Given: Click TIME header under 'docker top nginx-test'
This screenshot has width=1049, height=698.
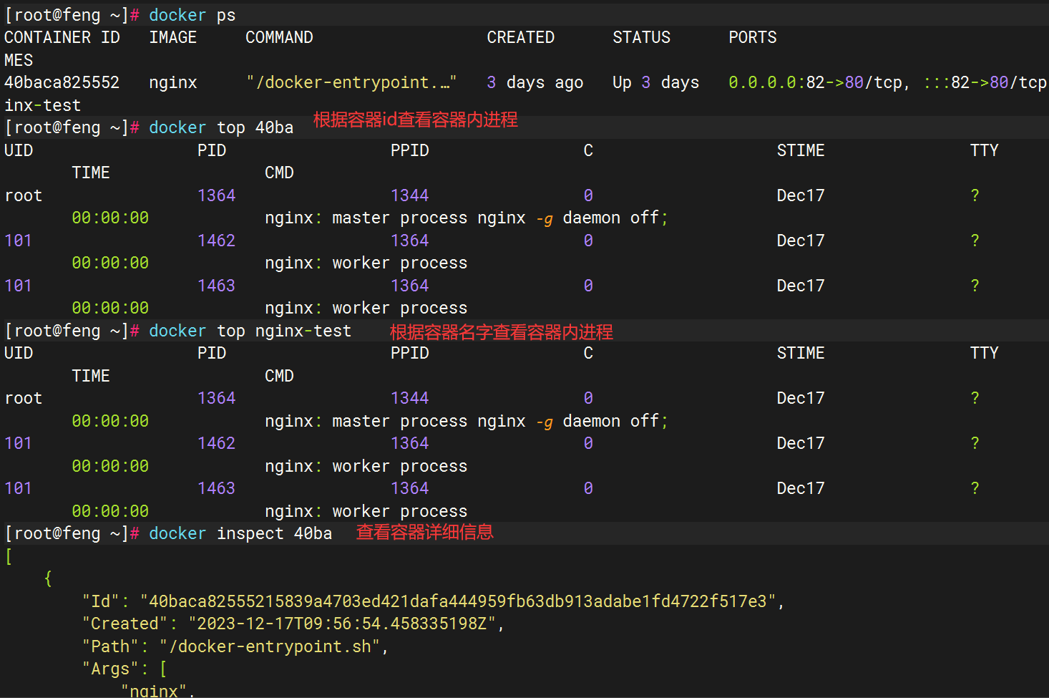Looking at the screenshot, I should [91, 376].
